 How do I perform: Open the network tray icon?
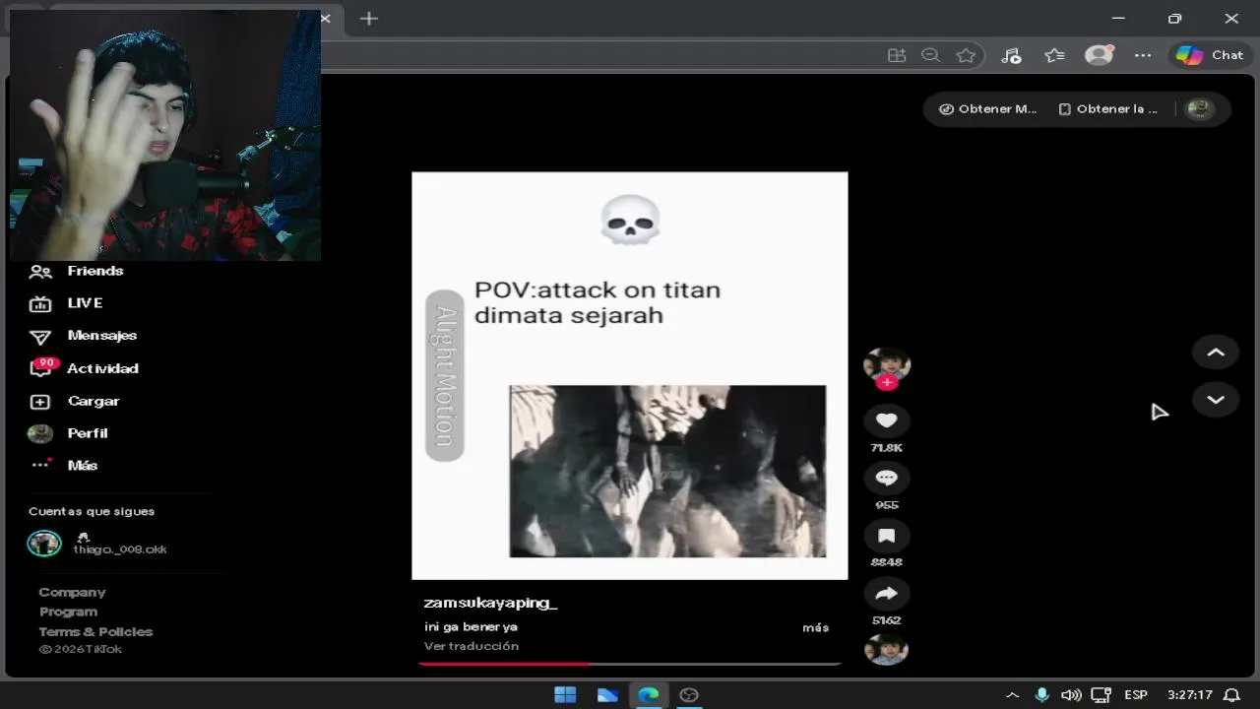pyautogui.click(x=1101, y=695)
